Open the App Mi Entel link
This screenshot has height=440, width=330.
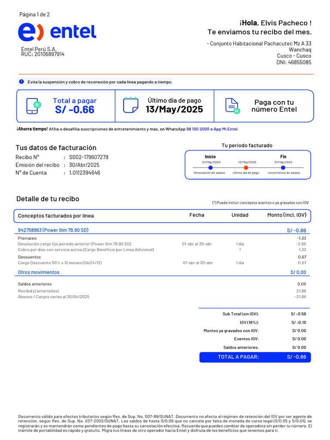(226, 129)
